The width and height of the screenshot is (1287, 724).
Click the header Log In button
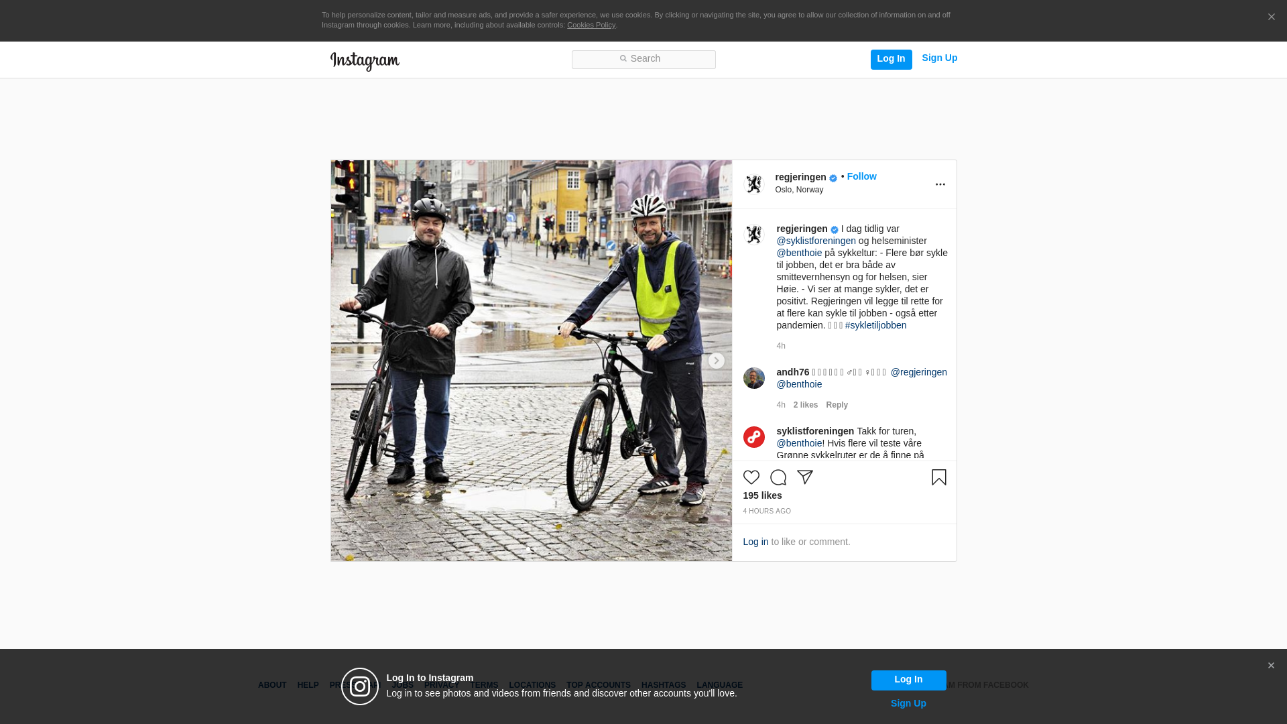(891, 59)
